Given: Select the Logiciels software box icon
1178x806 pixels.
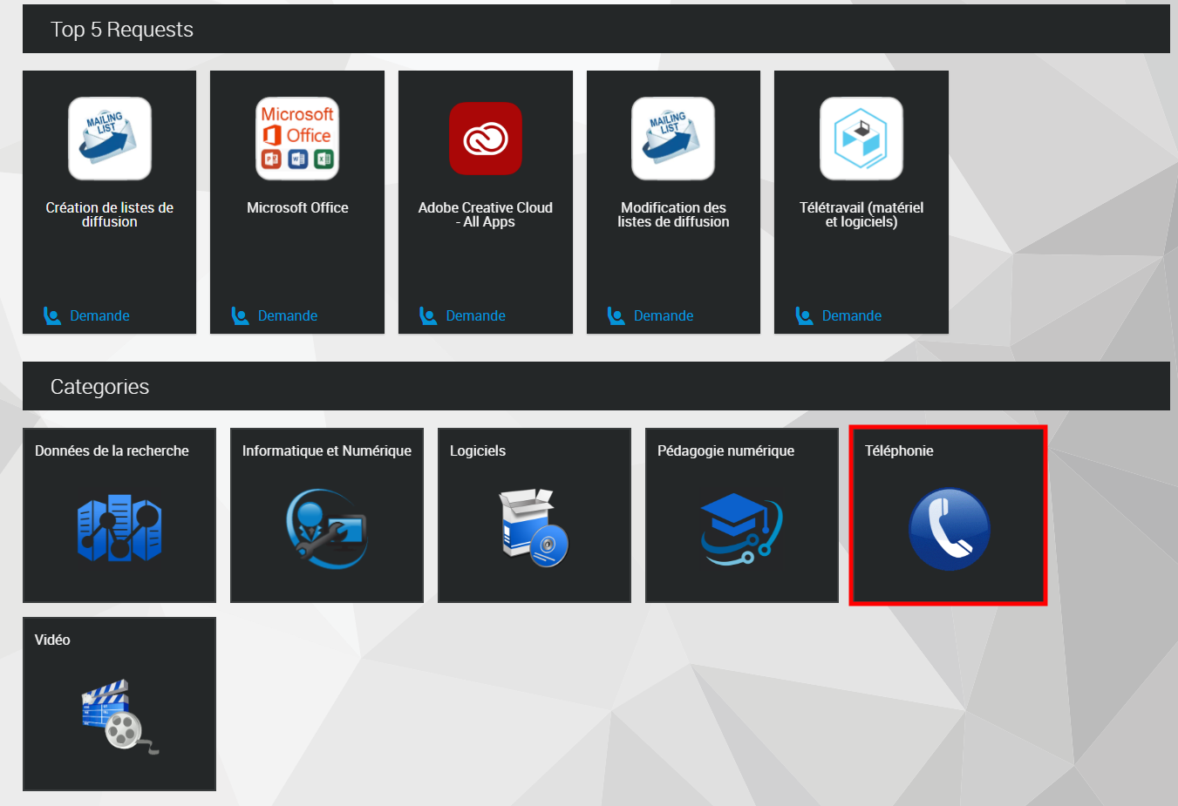Looking at the screenshot, I should point(534,528).
